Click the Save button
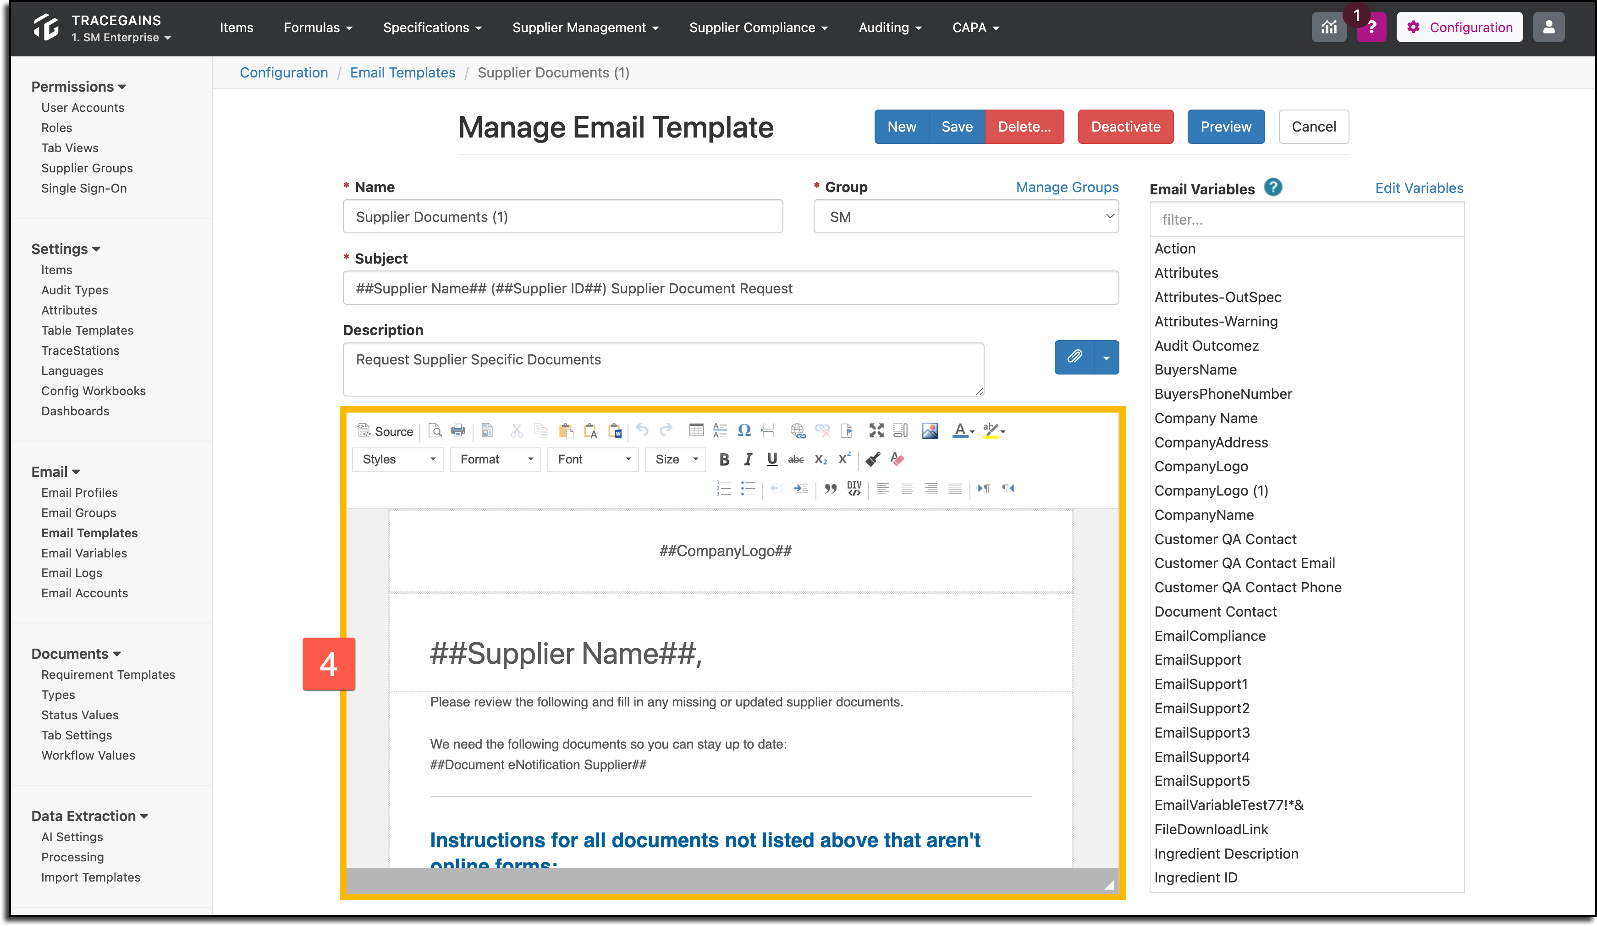Screen dimensions: 1597x926 click(x=957, y=127)
